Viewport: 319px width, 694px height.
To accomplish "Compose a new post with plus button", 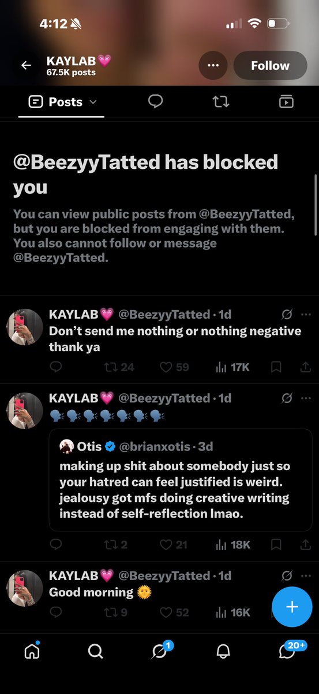I will [292, 607].
